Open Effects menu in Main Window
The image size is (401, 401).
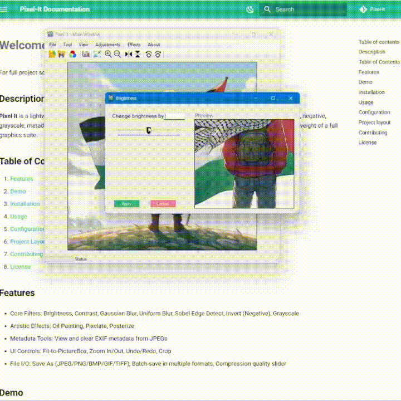[134, 45]
